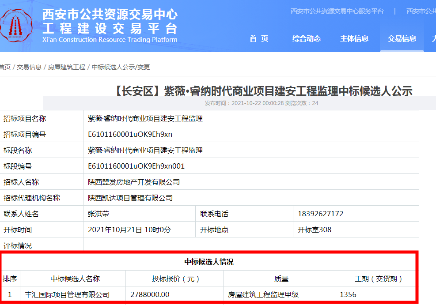Image resolution: width=436 pixels, height=305 pixels.
Task: Click the 联系人姓名 label cell
Action: [x=42, y=214]
